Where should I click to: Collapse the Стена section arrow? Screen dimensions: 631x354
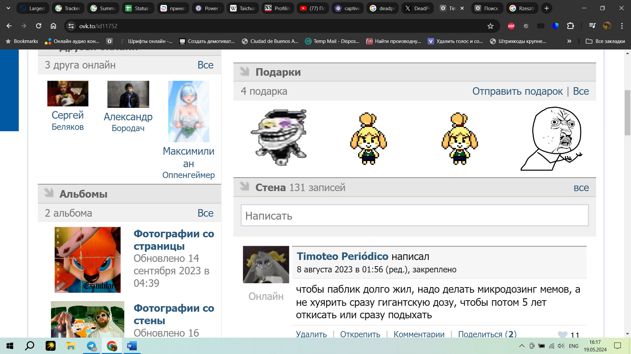(x=245, y=186)
